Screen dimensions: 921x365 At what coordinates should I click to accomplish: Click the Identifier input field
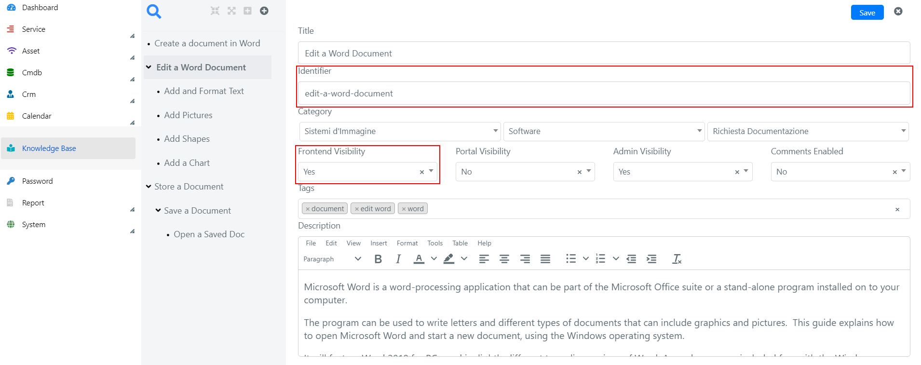tap(604, 93)
